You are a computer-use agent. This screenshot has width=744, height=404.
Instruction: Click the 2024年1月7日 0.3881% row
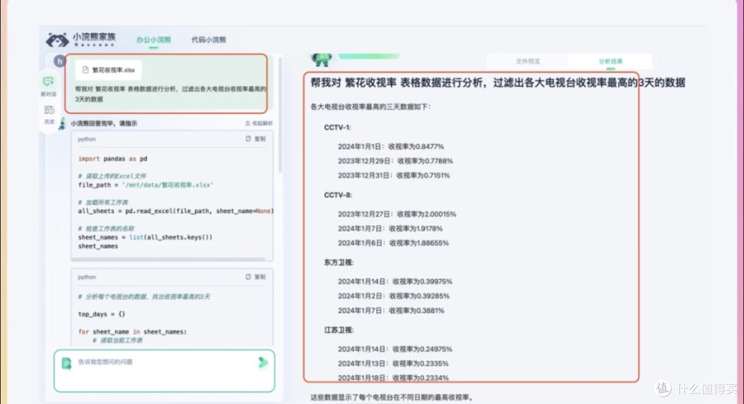391,310
